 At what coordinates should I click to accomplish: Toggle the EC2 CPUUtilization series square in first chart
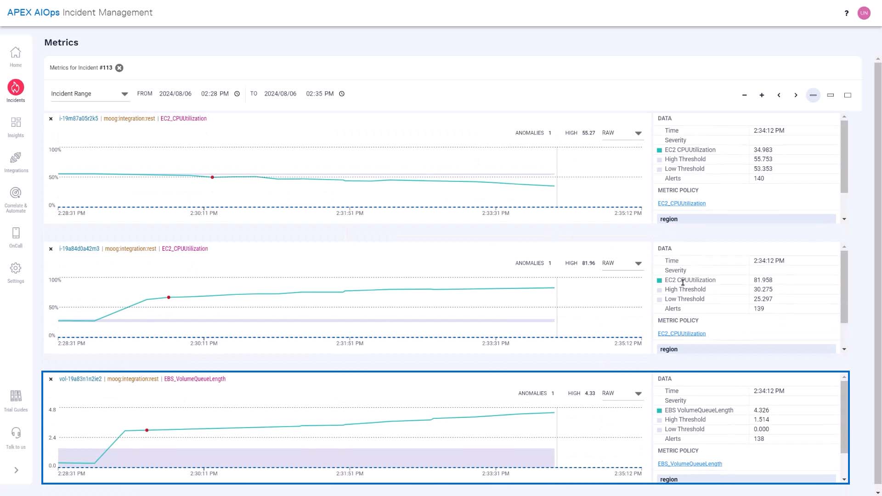(x=660, y=150)
